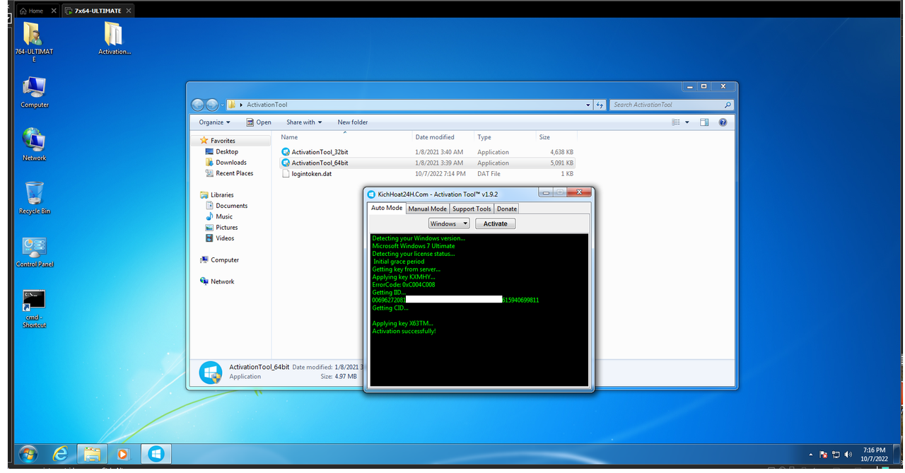905x473 pixels.
Task: Click the volume speaker tray icon
Action: point(848,455)
